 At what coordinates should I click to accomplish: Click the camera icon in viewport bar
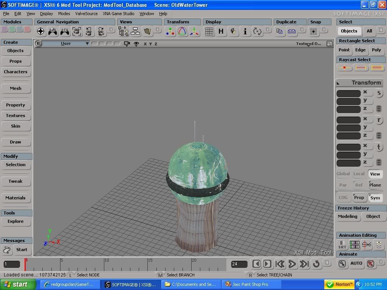(x=127, y=44)
